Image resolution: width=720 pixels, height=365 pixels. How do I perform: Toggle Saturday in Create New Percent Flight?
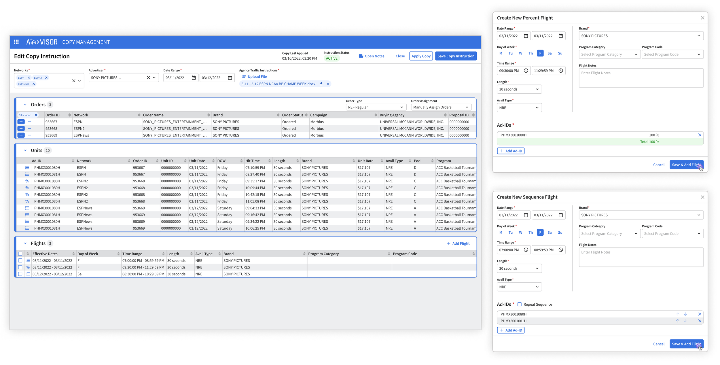point(550,53)
